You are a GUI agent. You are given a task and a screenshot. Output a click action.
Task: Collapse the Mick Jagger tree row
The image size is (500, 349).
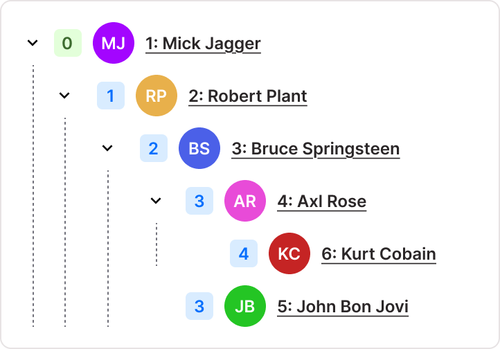[x=32, y=44]
